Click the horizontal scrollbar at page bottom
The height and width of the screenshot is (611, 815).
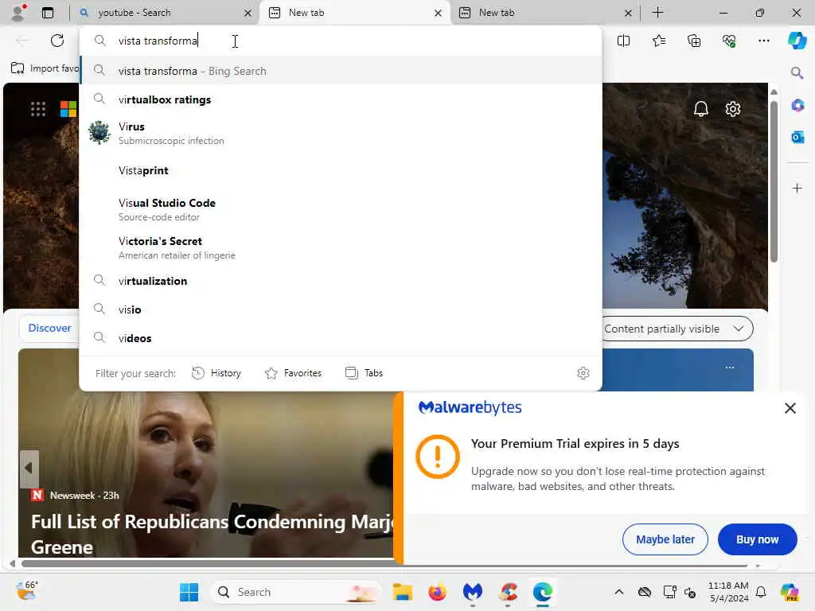[x=384, y=564]
